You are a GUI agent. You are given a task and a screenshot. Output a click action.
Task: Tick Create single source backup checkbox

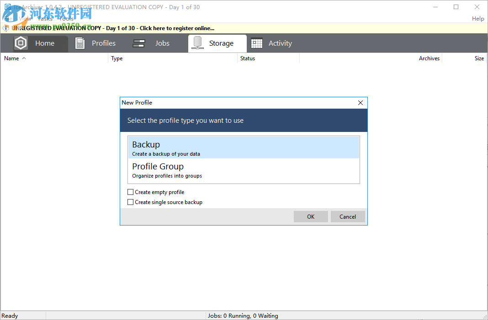tap(130, 202)
